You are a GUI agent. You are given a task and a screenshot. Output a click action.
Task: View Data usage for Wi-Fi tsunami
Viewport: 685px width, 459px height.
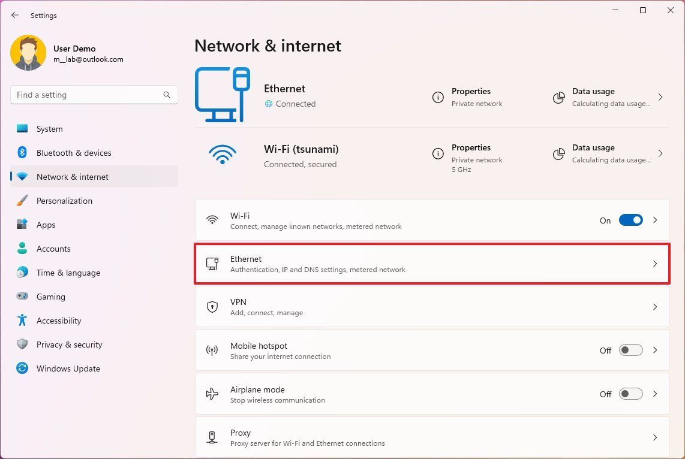point(594,153)
